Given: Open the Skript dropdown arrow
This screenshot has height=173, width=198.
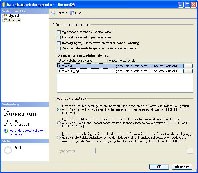Looking at the screenshot, I should [x=67, y=13].
